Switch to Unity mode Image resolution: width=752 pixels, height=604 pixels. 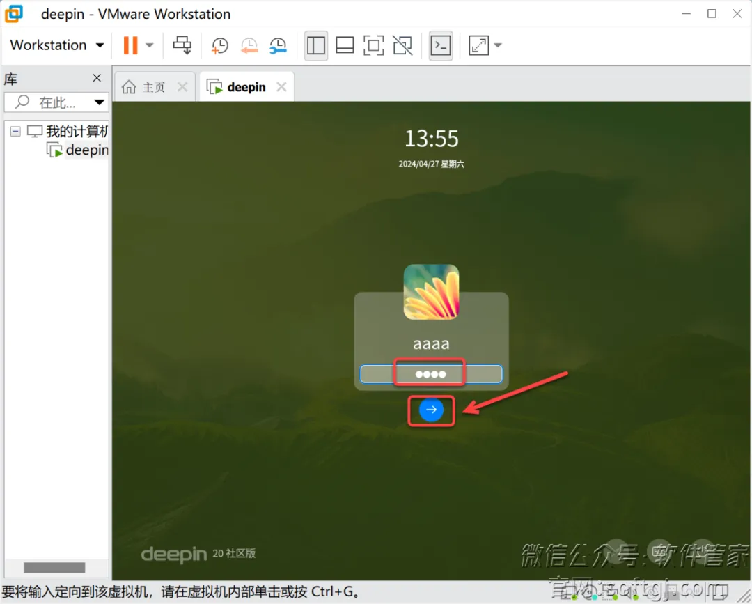click(402, 45)
